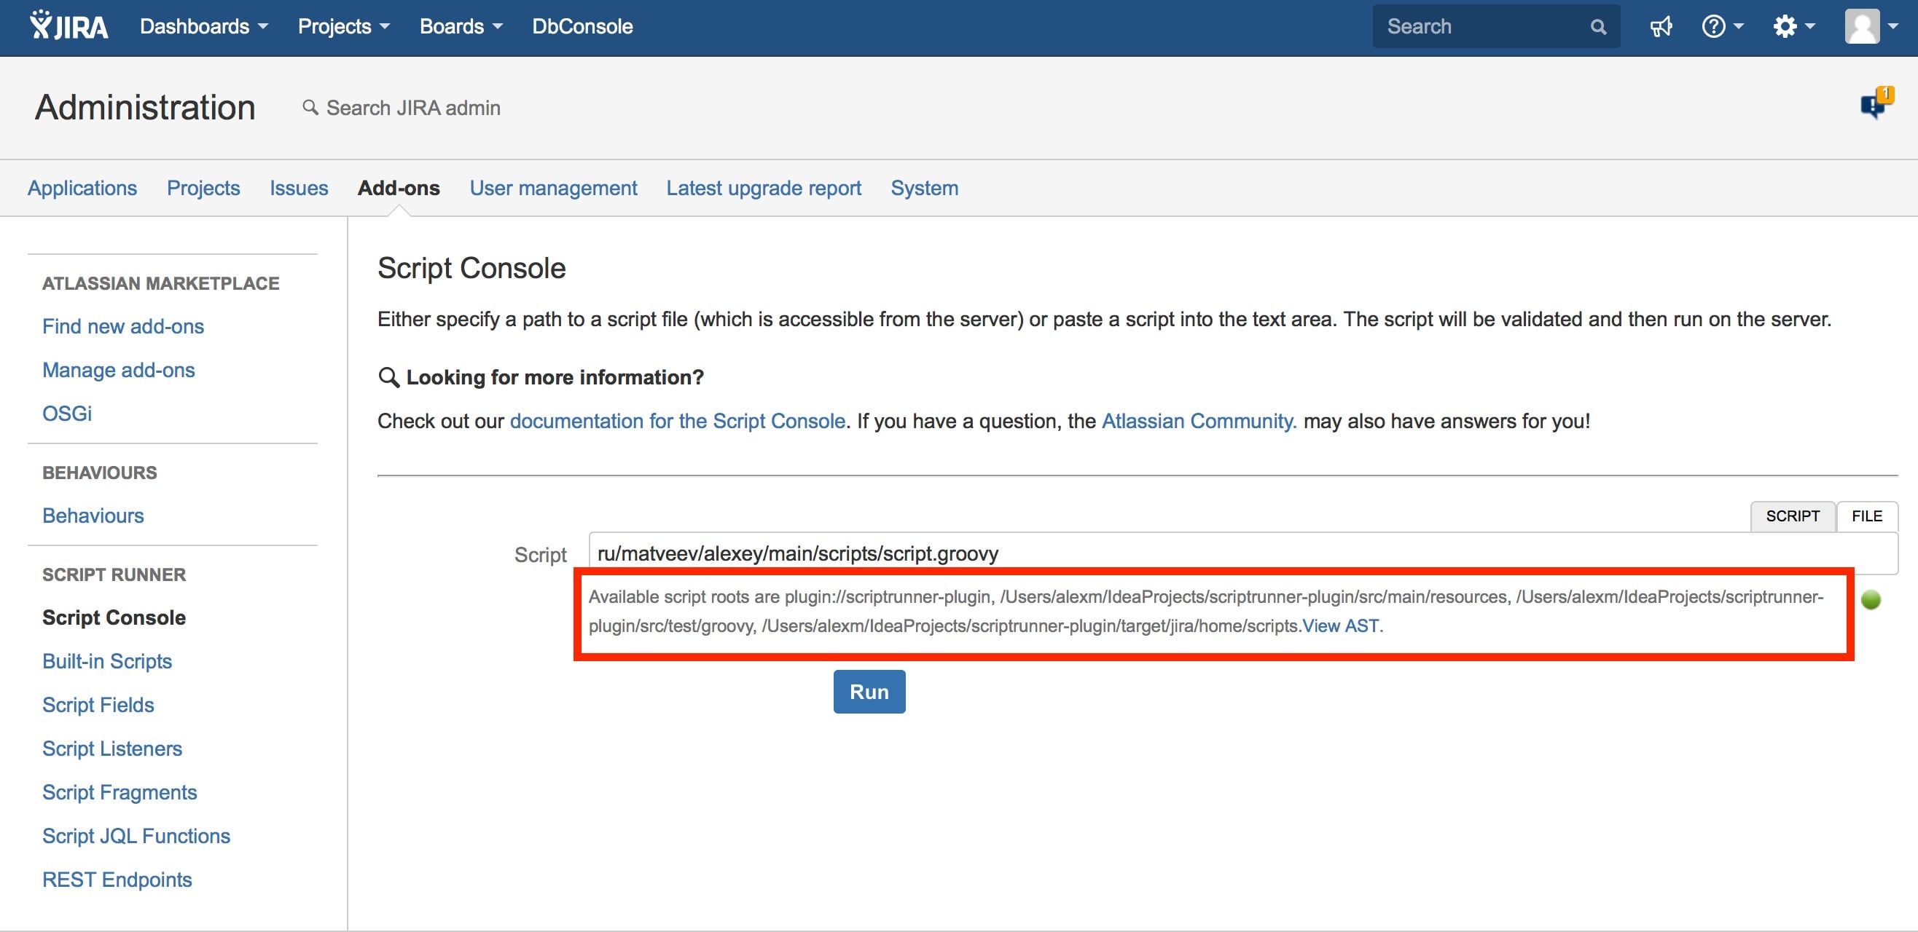Click the Run button
The image size is (1918, 932).
[869, 692]
